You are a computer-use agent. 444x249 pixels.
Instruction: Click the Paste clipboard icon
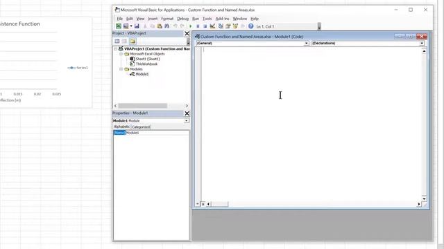point(160,26)
